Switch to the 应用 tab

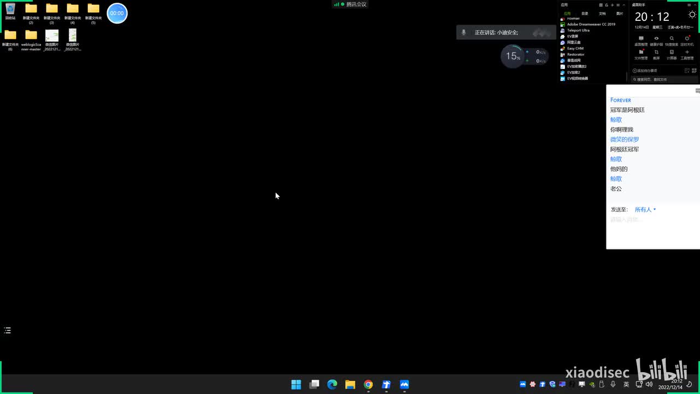pyautogui.click(x=567, y=14)
